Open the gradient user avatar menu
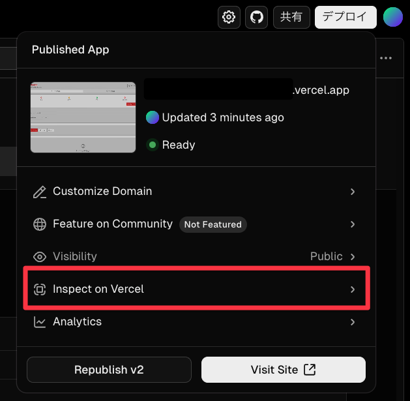 click(393, 17)
